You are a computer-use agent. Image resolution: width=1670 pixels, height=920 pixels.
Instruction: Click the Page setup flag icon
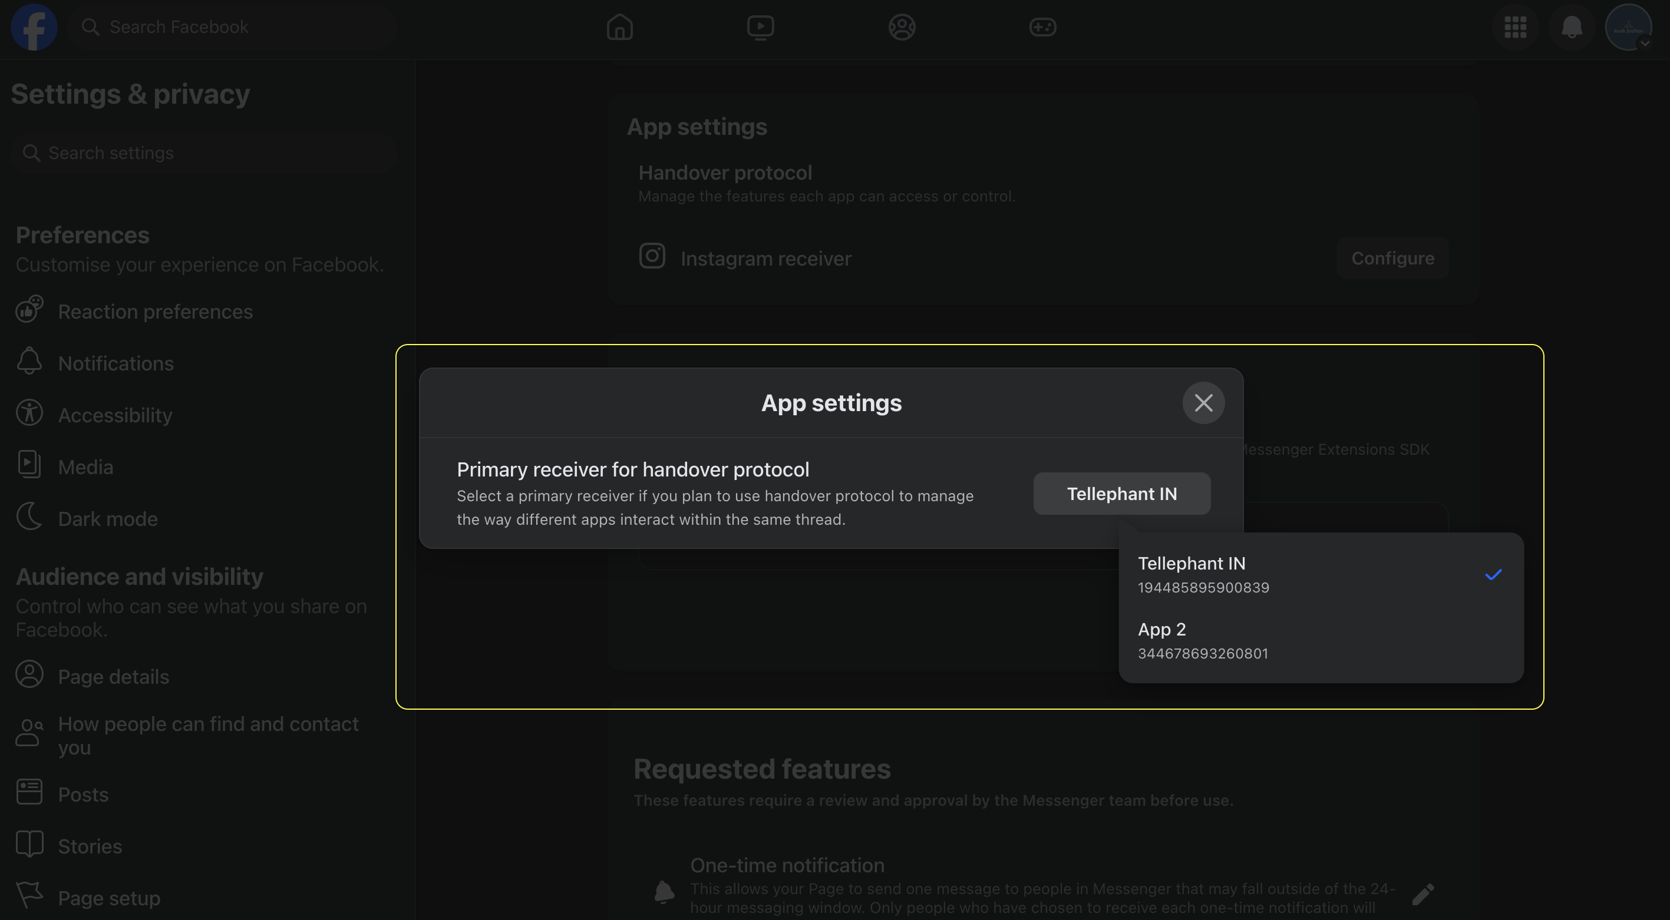[x=29, y=896]
